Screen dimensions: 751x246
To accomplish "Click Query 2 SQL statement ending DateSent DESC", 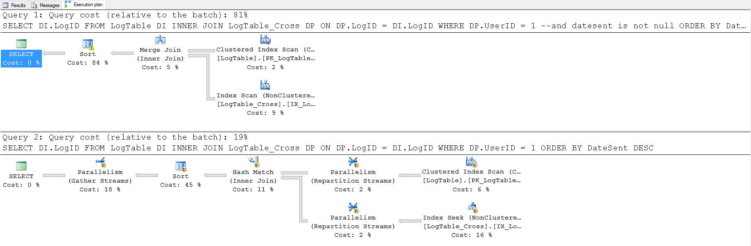I will (x=328, y=148).
